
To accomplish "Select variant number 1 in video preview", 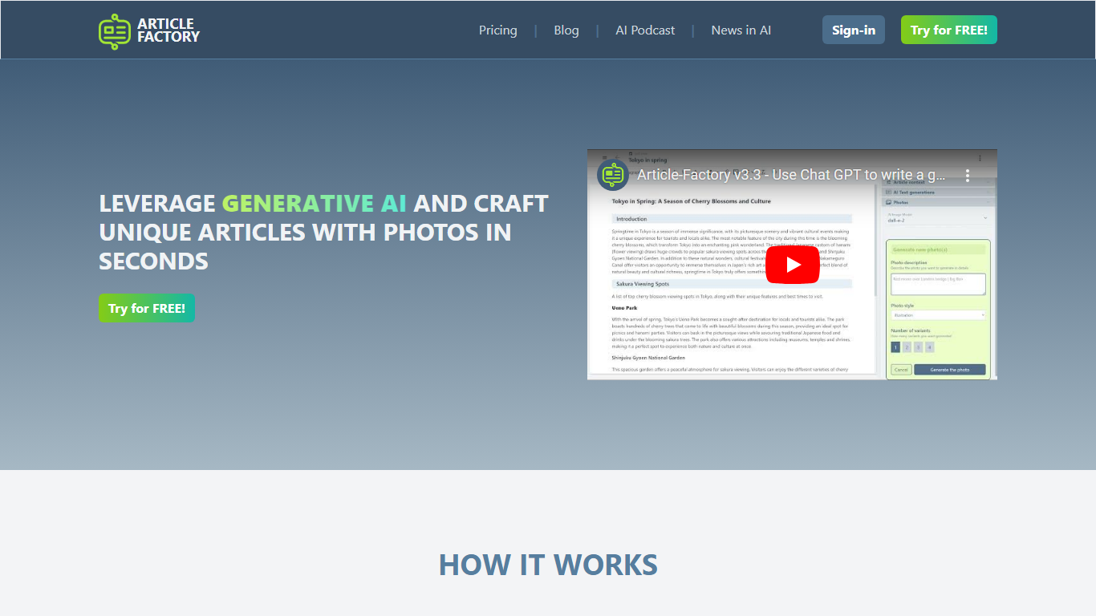I will tap(895, 347).
